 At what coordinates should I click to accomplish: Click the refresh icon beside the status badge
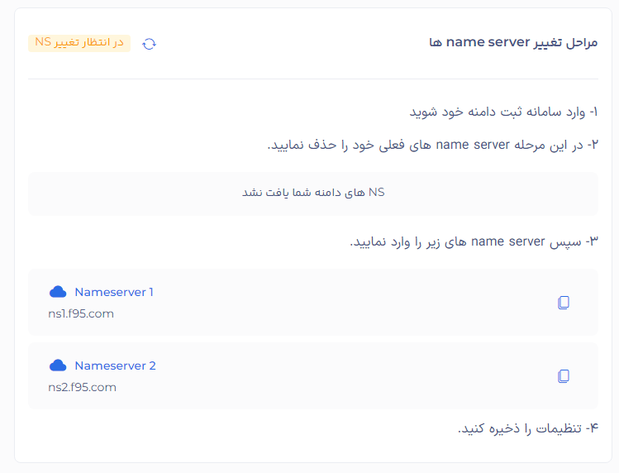pos(149,44)
